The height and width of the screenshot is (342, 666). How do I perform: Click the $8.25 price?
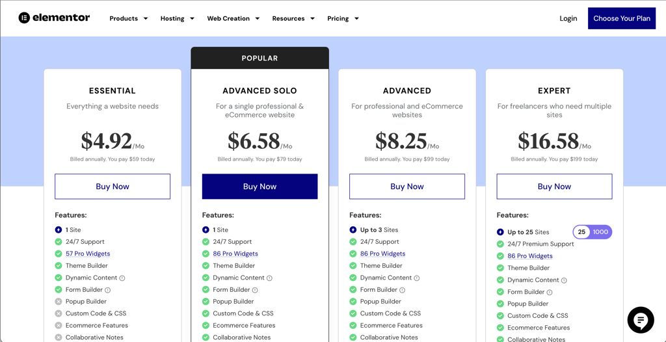(x=401, y=141)
